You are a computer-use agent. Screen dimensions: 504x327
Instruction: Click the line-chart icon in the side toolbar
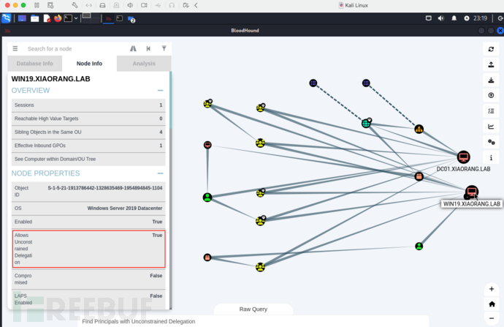[491, 127]
